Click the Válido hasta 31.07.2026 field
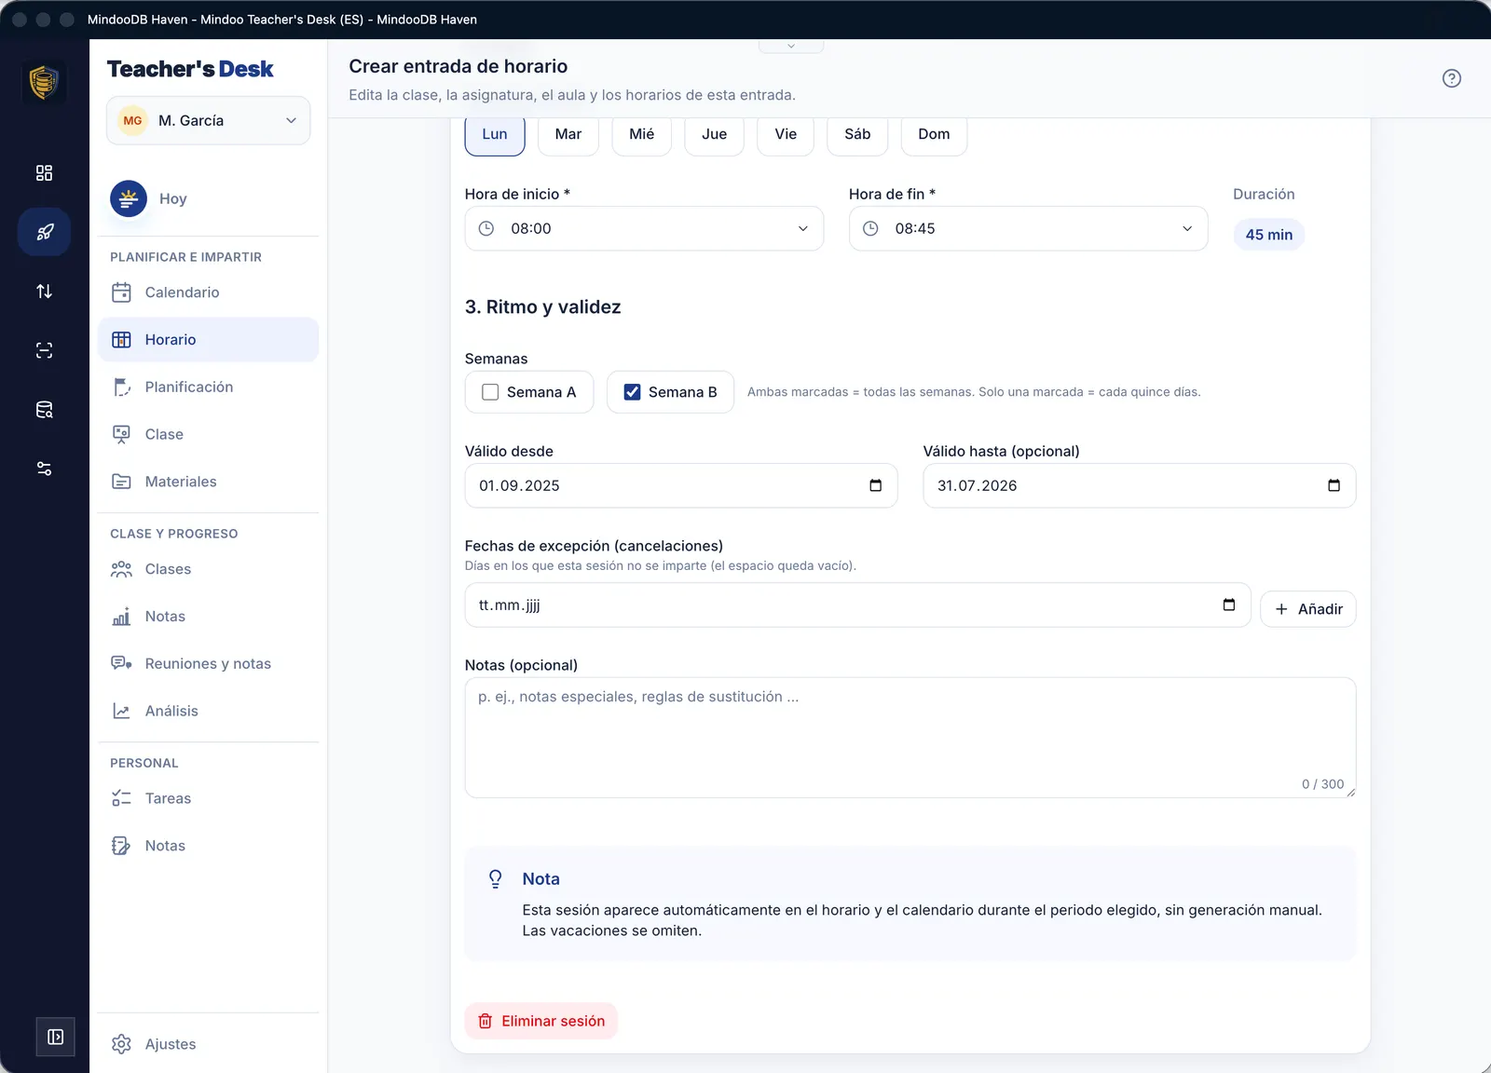Viewport: 1491px width, 1073px height. tap(1139, 485)
